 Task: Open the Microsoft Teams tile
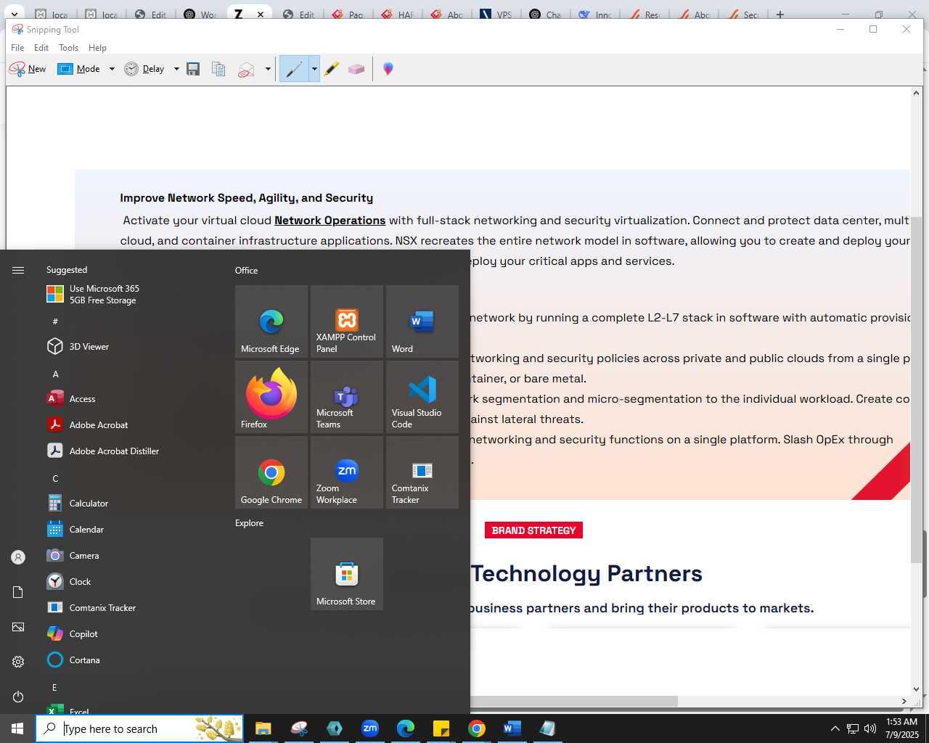click(x=347, y=397)
